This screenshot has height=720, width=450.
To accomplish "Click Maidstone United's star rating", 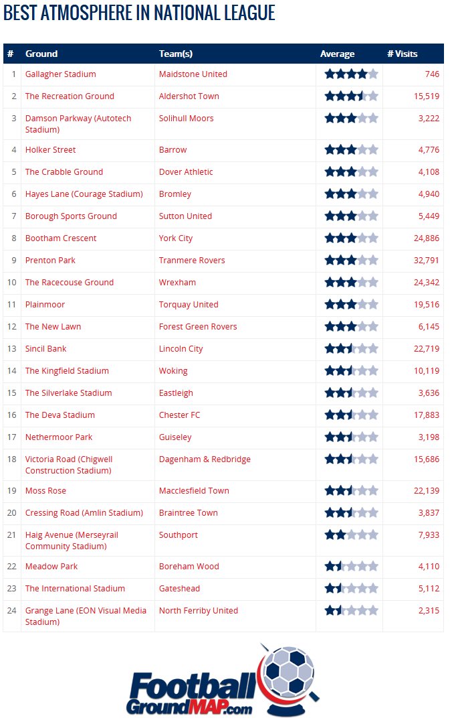I will click(351, 74).
